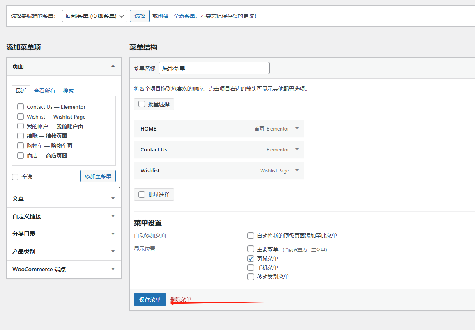Expand HOME menu item configuration arrow

click(297, 128)
